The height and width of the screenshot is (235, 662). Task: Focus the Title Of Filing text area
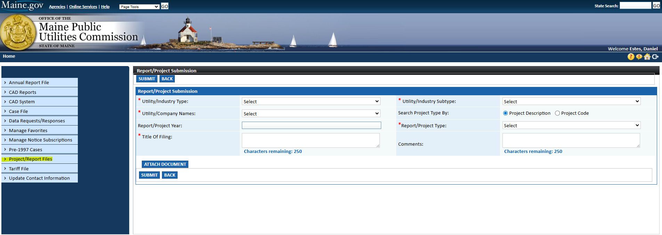311,140
